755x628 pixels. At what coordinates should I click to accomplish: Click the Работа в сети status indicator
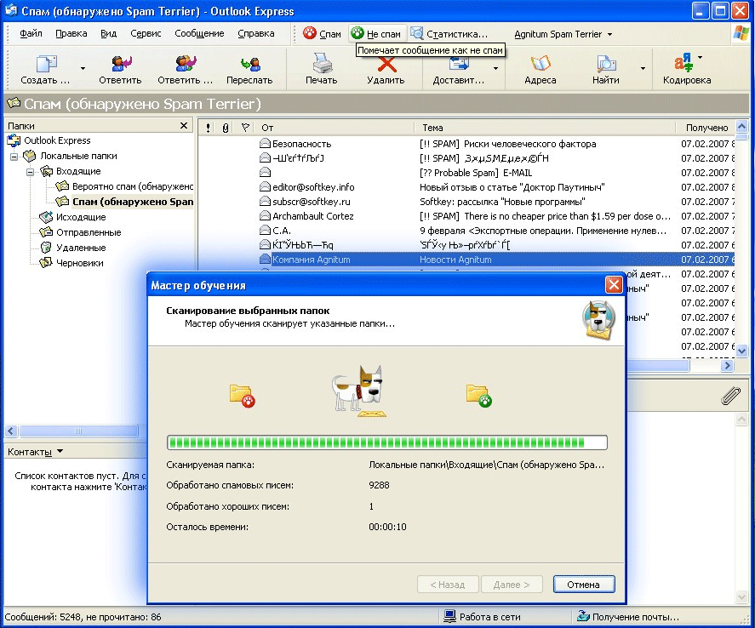click(x=483, y=617)
